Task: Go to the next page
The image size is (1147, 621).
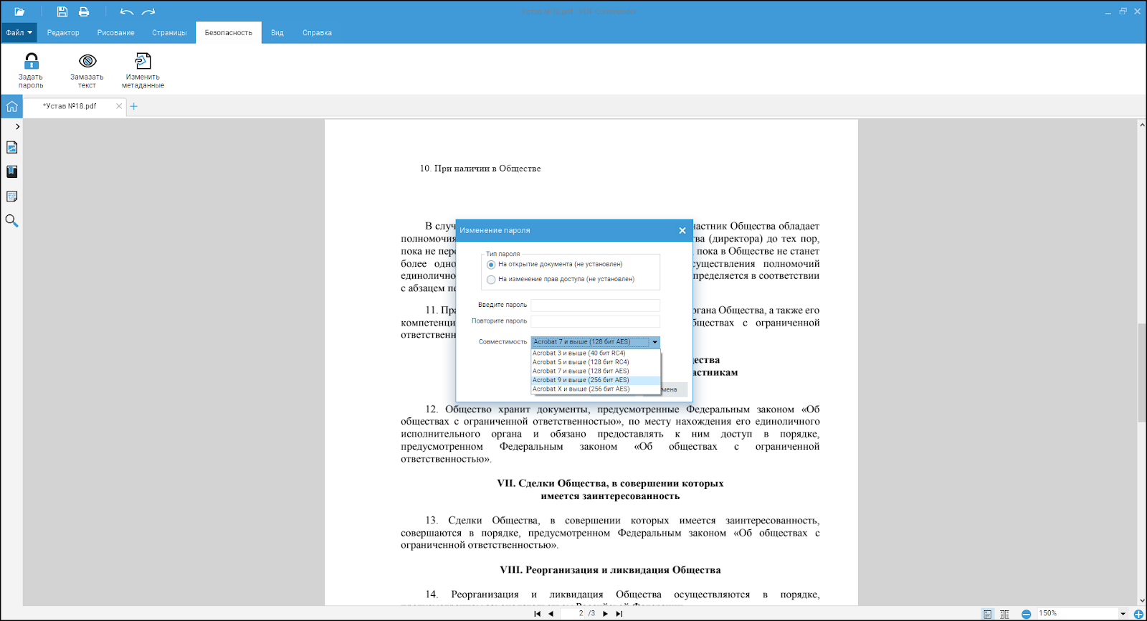Action: click(605, 614)
